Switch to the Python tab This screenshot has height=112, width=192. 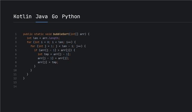[71, 17]
